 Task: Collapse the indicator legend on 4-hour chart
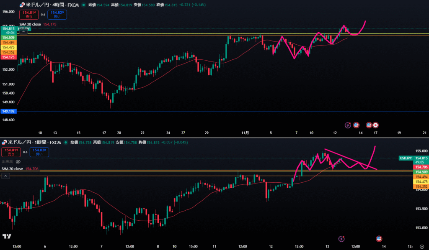pyautogui.click(x=23, y=31)
